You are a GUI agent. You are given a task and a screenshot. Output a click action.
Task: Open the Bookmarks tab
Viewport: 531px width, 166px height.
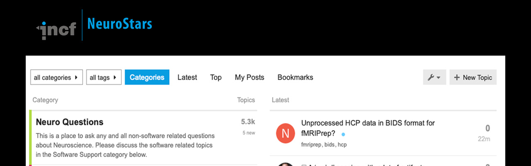coord(295,77)
